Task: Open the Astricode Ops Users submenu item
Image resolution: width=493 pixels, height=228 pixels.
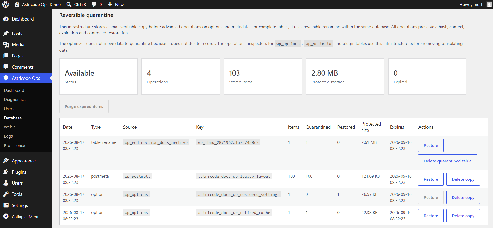Action: click(9, 109)
